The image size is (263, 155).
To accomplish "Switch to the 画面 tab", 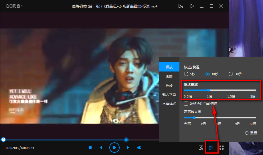I will (x=169, y=76).
